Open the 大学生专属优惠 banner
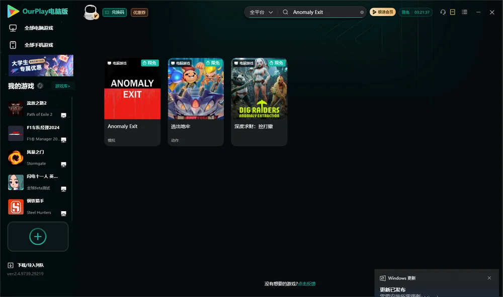 [41, 66]
